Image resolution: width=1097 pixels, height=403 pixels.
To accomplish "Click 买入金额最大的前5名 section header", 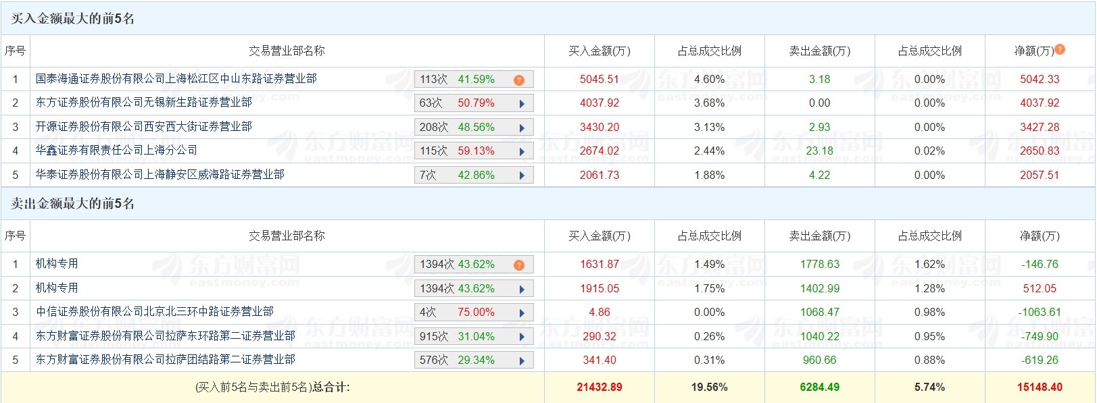I will click(73, 18).
